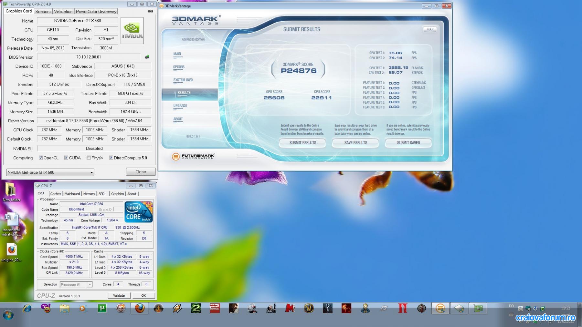Click the BIOS Version field 70.10.12.00.01
The height and width of the screenshot is (327, 582).
point(89,57)
